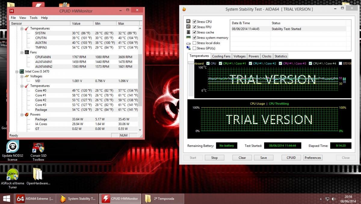Collapse the Fans tree node
This screenshot has height=204, width=361.
pos(22,52)
